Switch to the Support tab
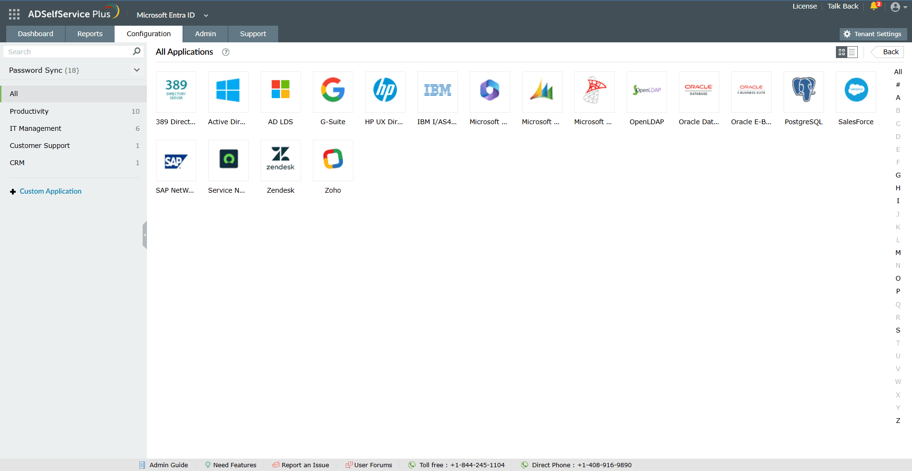912x471 pixels. pyautogui.click(x=253, y=34)
